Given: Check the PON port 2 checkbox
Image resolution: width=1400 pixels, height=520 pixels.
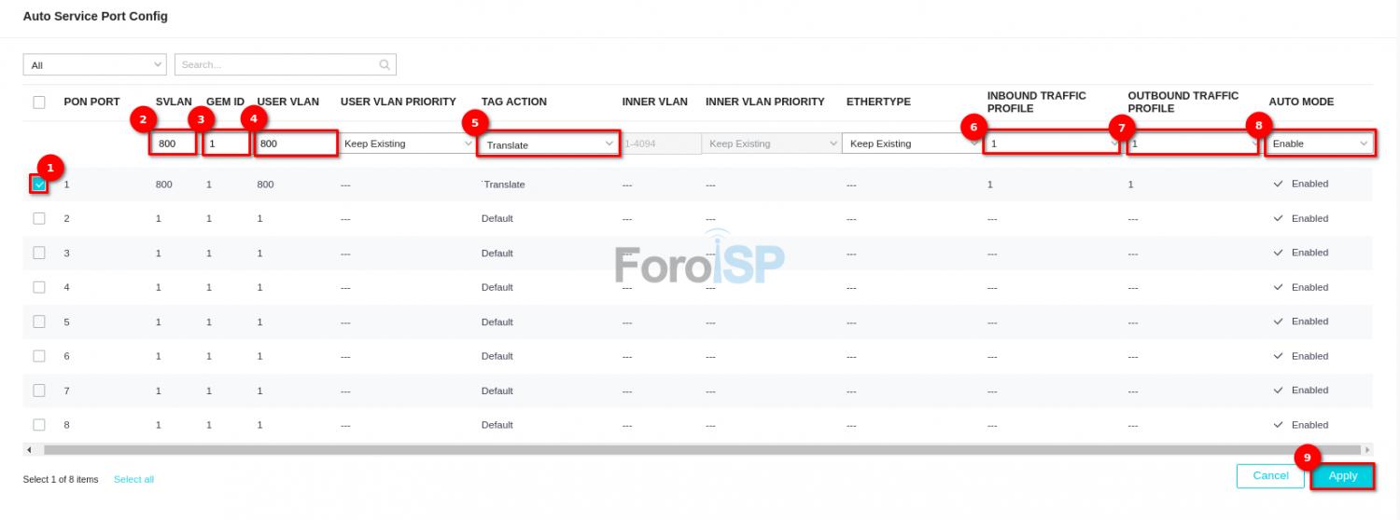Looking at the screenshot, I should (39, 218).
